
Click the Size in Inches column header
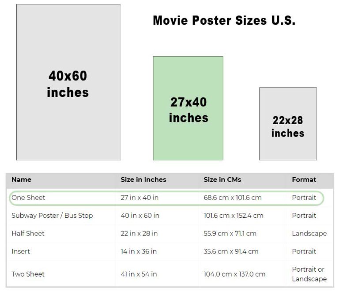click(x=143, y=179)
